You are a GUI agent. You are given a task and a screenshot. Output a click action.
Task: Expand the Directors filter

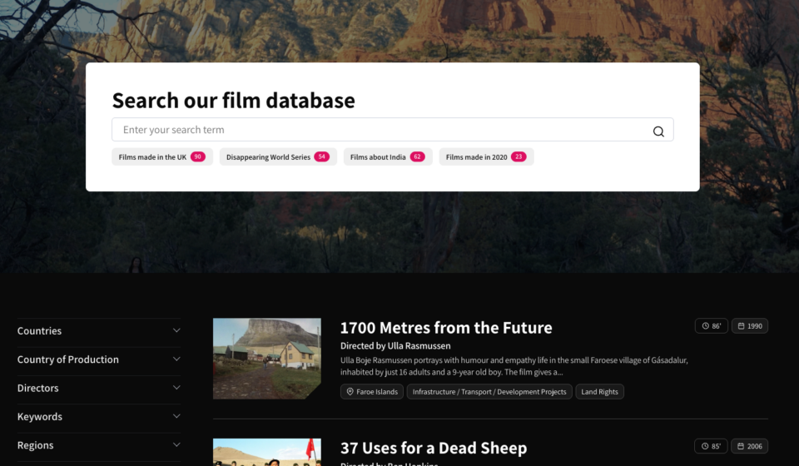pyautogui.click(x=99, y=388)
